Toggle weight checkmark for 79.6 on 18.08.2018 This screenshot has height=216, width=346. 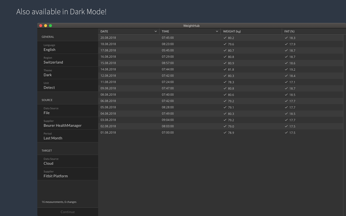click(225, 44)
